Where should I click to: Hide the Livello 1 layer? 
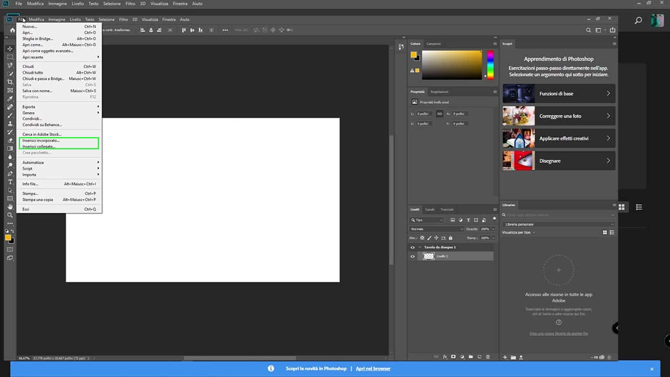tap(412, 256)
